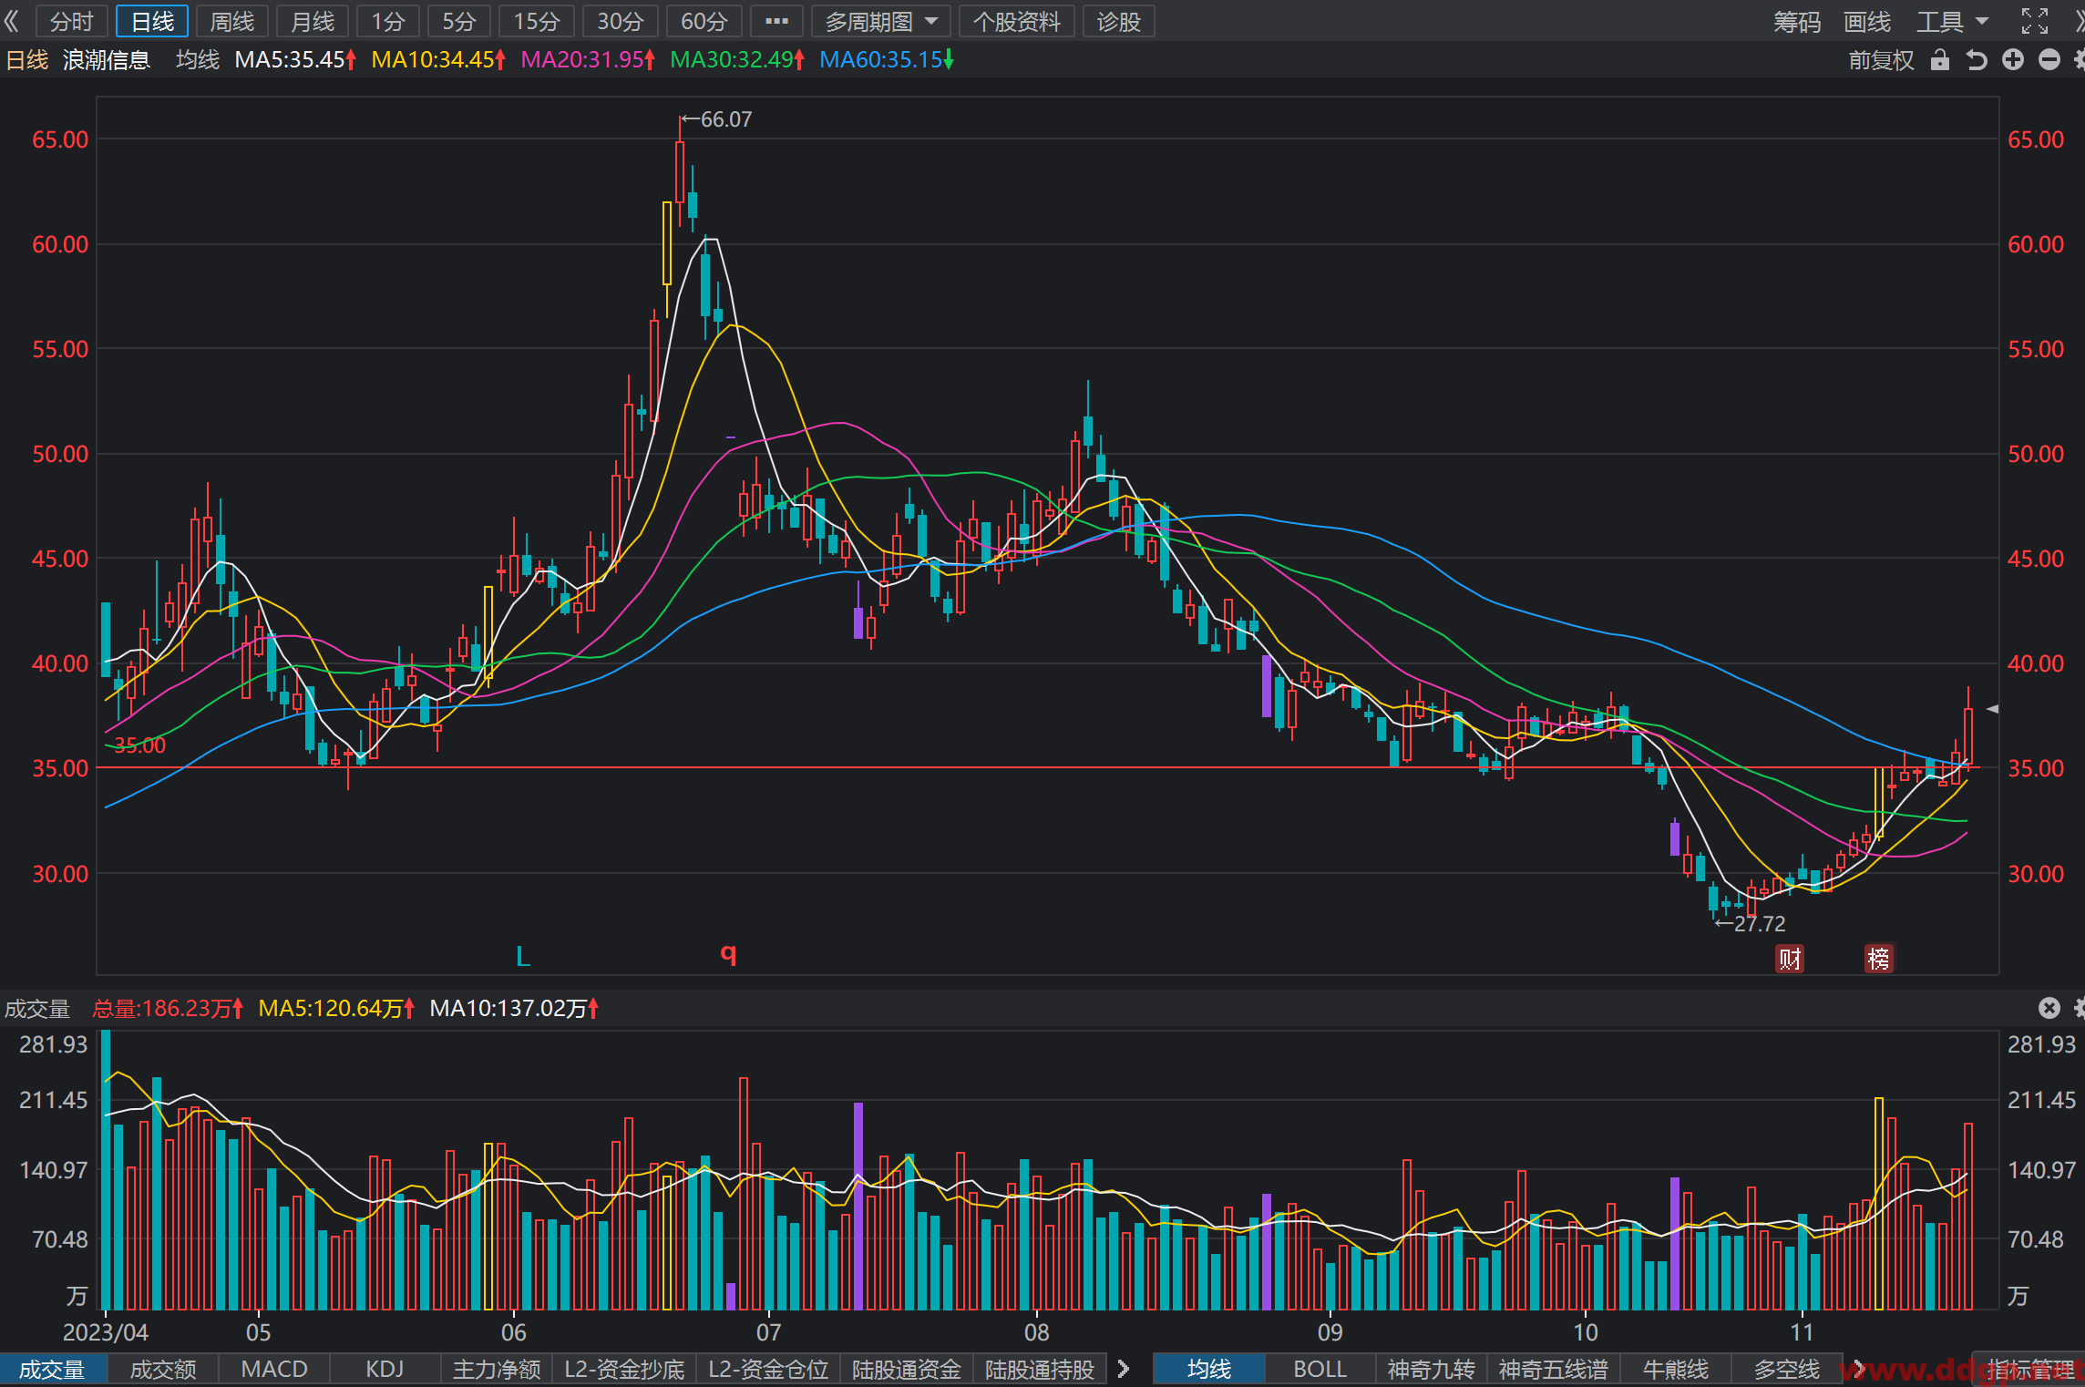The image size is (2085, 1387).
Task: Click the green L marker on chart
Action: click(x=523, y=956)
